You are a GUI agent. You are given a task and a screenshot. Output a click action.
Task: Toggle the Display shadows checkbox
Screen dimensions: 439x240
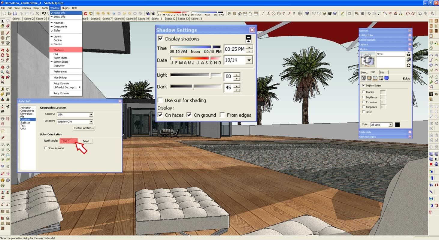click(x=160, y=38)
